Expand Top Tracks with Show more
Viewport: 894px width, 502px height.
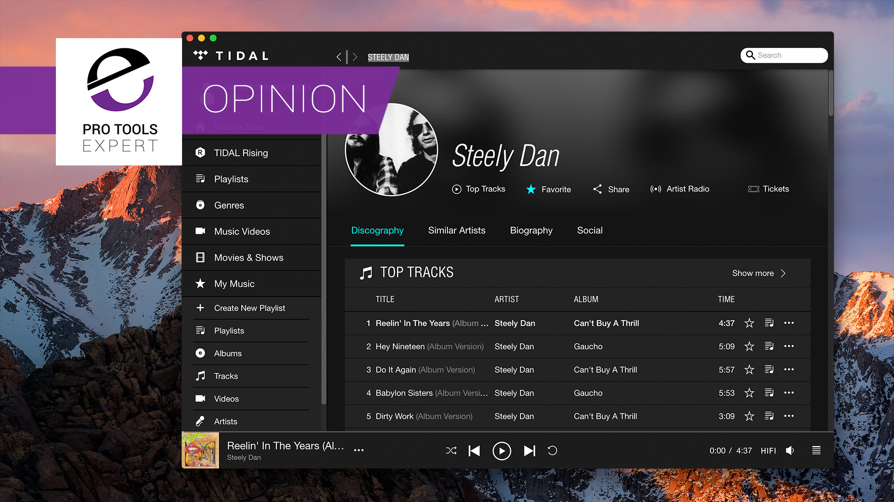759,273
